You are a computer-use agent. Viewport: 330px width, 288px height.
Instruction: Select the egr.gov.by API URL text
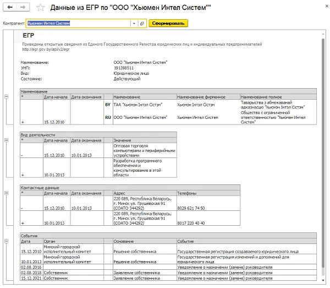[46, 50]
